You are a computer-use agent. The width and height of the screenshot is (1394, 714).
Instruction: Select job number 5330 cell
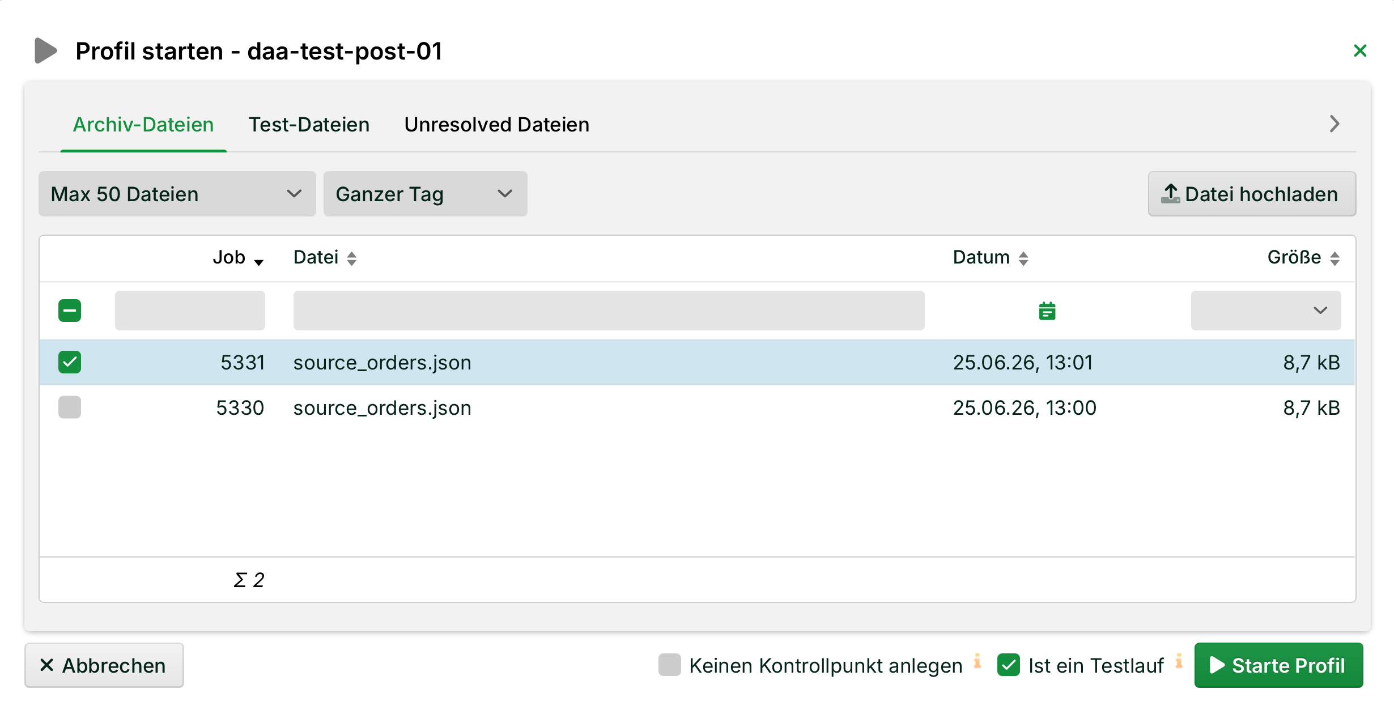(x=240, y=408)
